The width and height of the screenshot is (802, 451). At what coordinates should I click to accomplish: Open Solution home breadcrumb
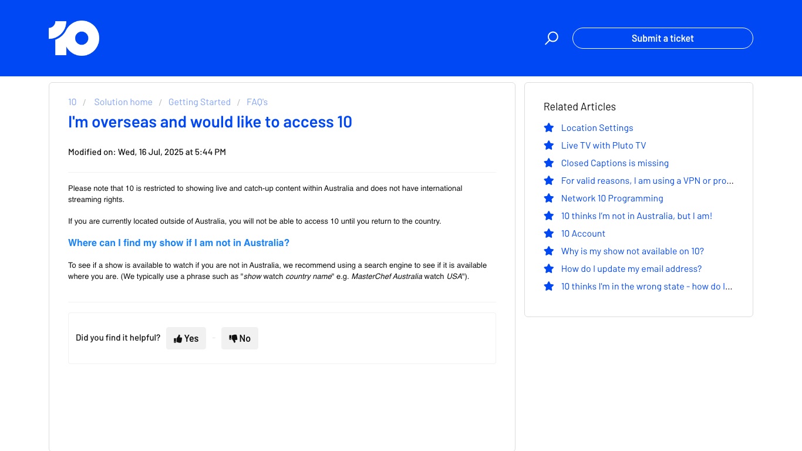tap(123, 102)
